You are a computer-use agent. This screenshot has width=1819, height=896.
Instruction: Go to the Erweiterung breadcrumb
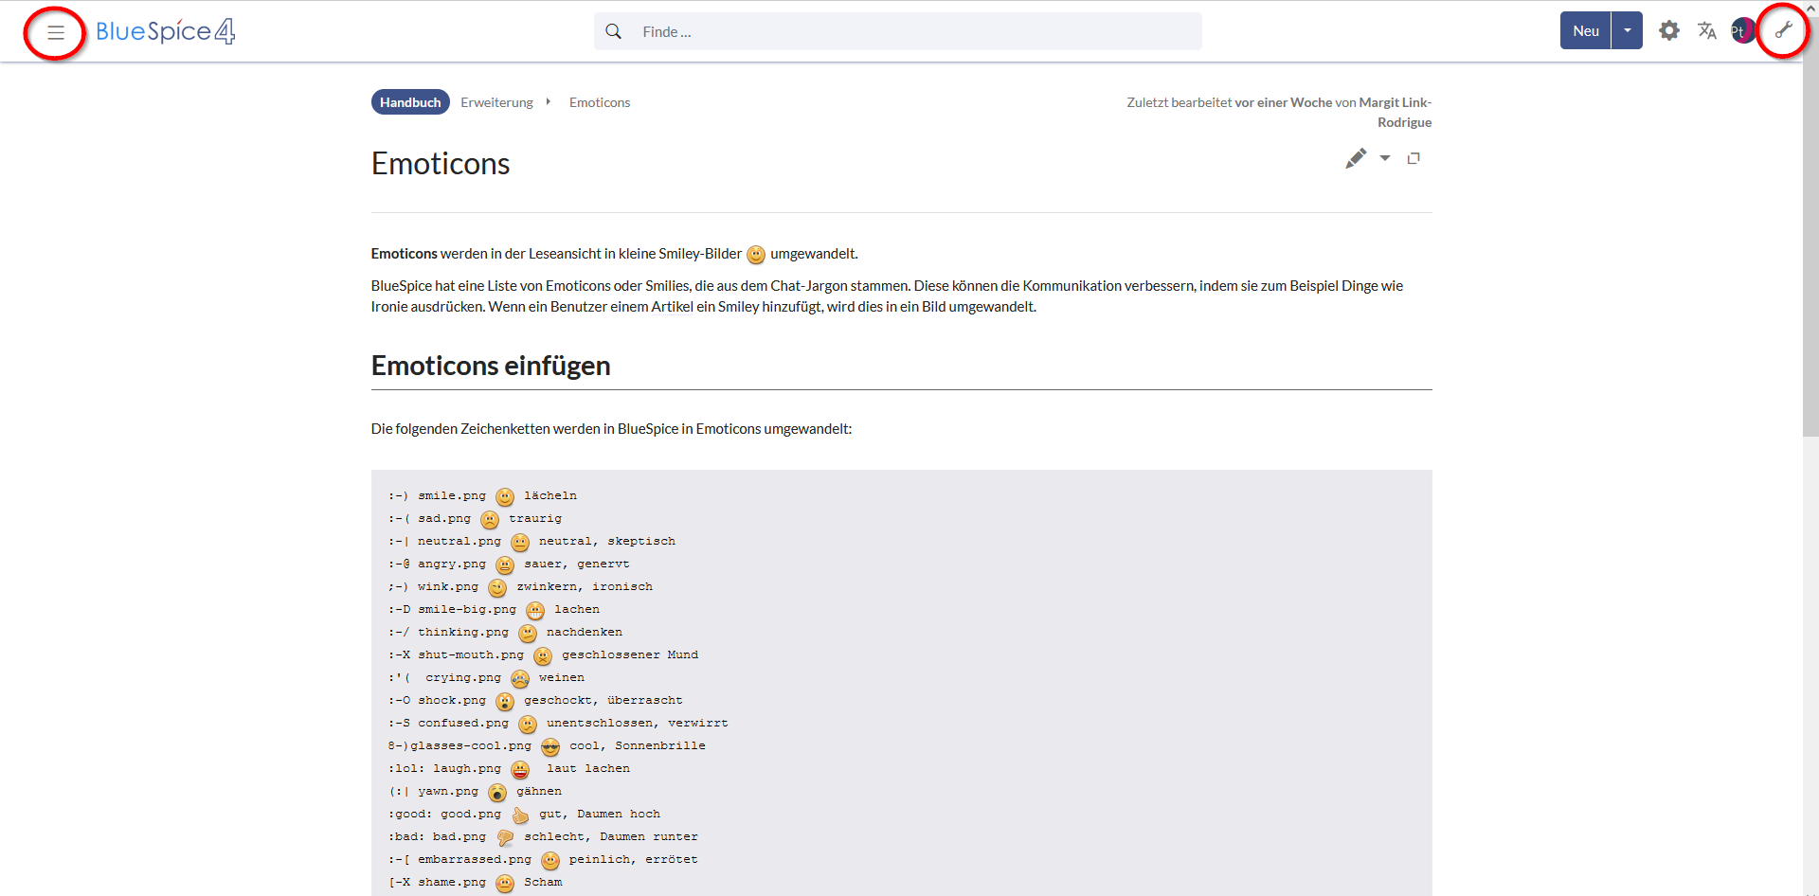[496, 102]
